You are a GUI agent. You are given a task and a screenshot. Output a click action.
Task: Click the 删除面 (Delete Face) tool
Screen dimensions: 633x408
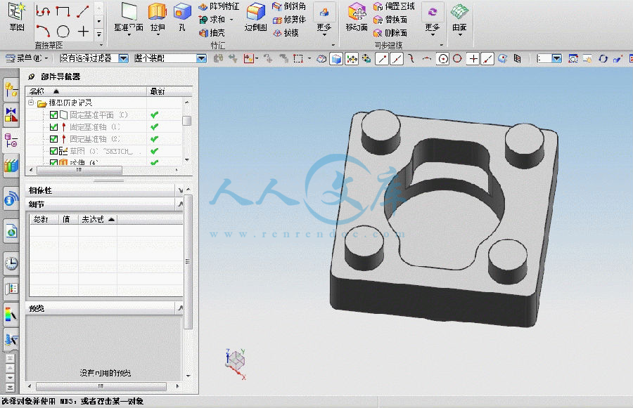point(390,33)
